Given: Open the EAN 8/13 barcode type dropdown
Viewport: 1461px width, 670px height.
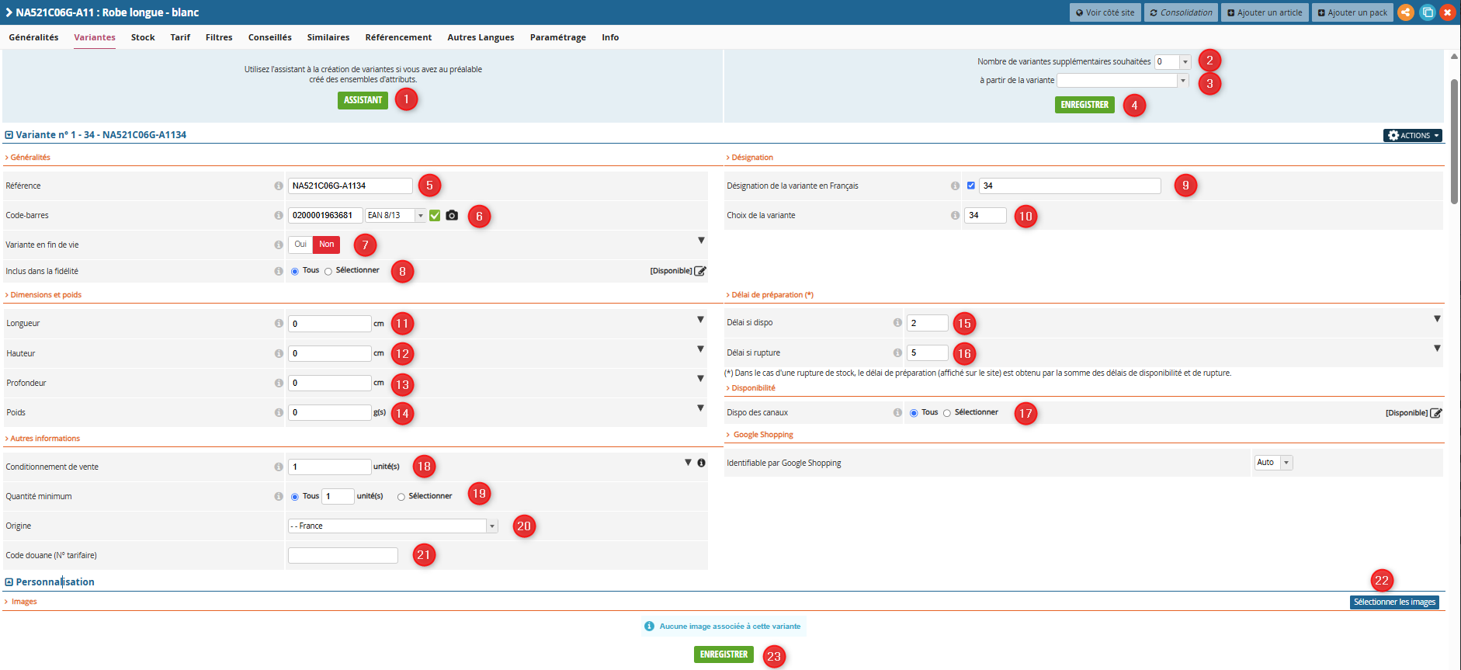Looking at the screenshot, I should click(x=396, y=215).
